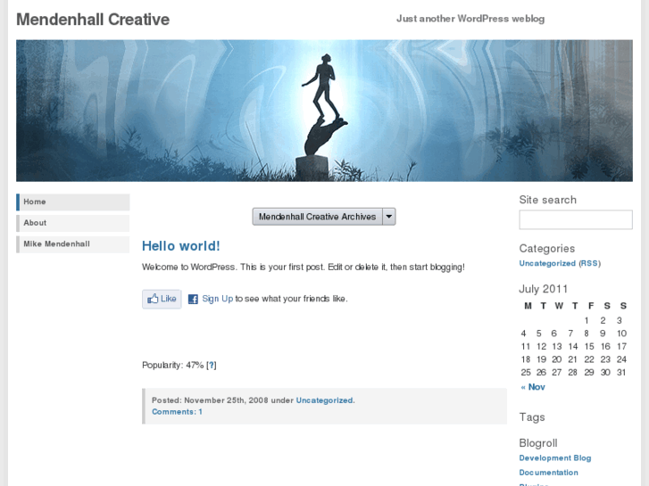Image resolution: width=649 pixels, height=486 pixels.
Task: Click calendar date 15
Action: click(589, 347)
